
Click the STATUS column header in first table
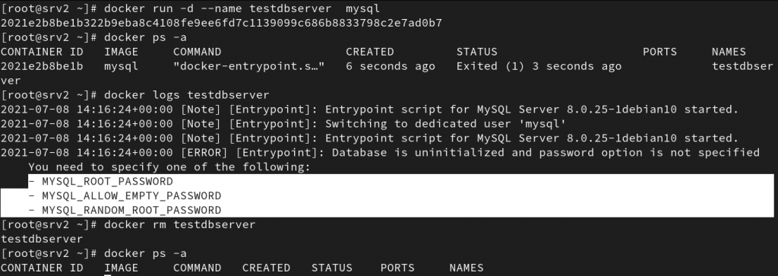tap(477, 52)
